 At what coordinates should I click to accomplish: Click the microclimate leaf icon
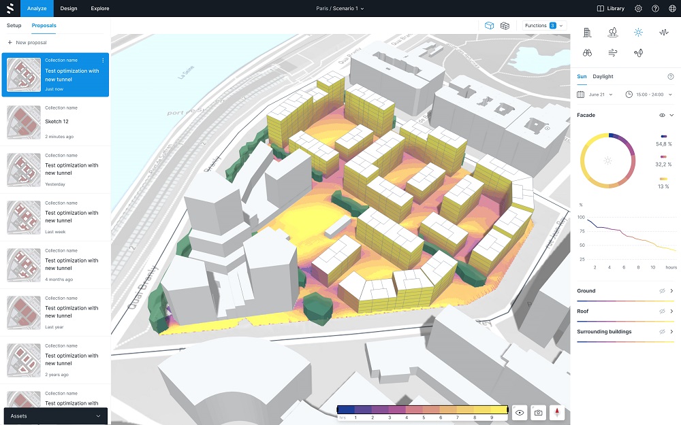(638, 52)
